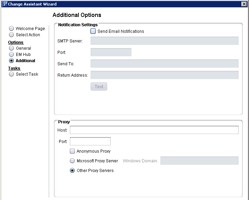Jump to the Select Task step
The height and width of the screenshot is (200, 249).
(x=11, y=74)
